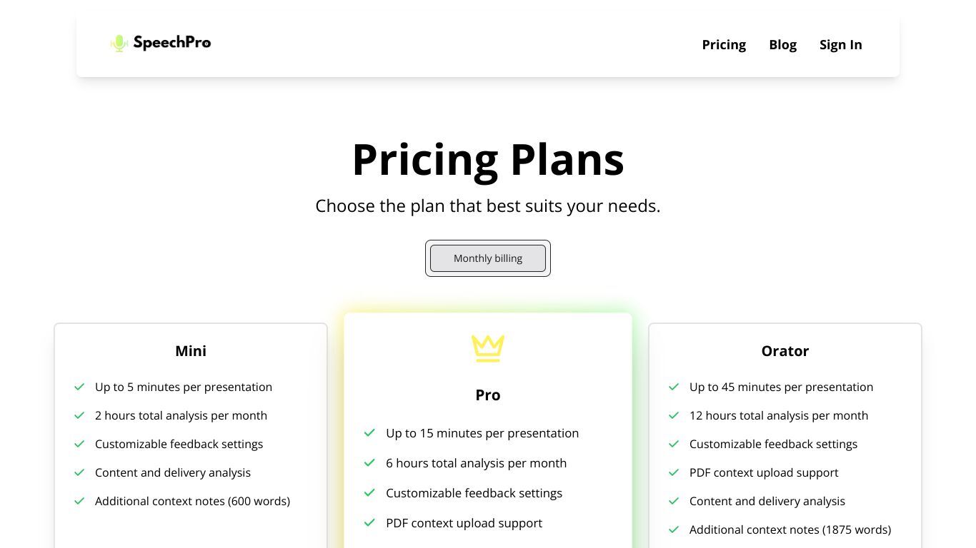Click checkmark beside '12 hours total analysis per month'

[674, 415]
